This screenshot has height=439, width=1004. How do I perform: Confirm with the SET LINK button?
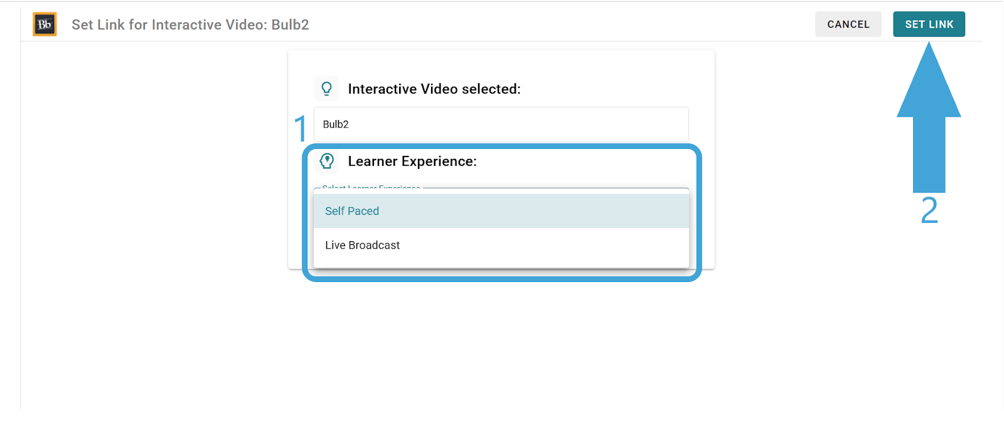(929, 24)
